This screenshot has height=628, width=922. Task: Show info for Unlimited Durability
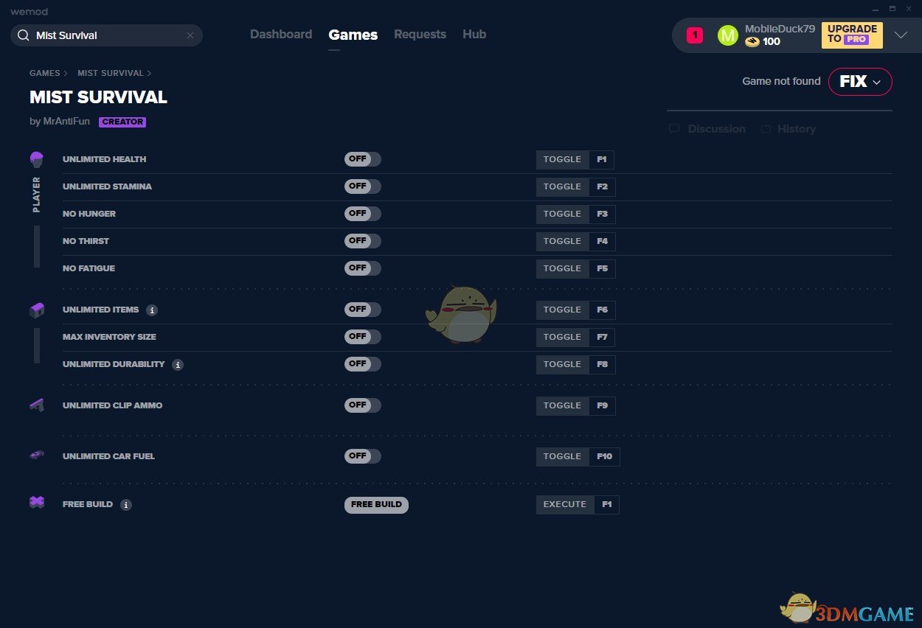tap(178, 365)
